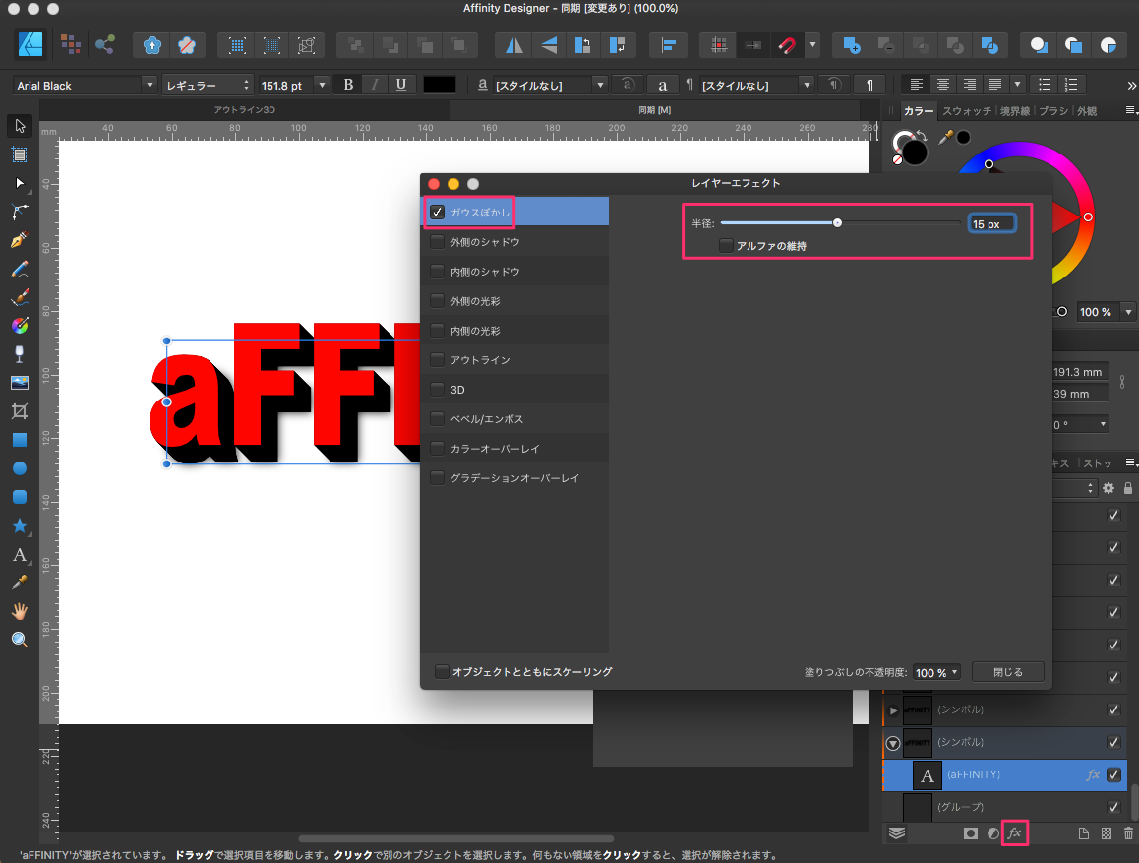This screenshot has width=1139, height=863.
Task: Switch to Pixel persona icon
Action: tap(71, 45)
